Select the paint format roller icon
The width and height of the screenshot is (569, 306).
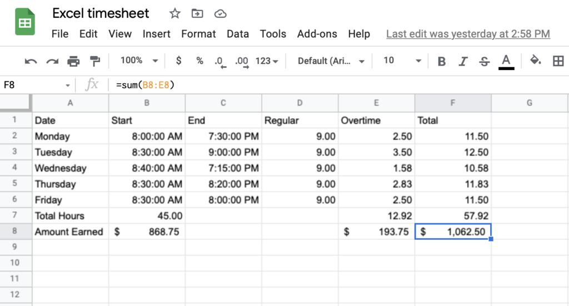95,61
